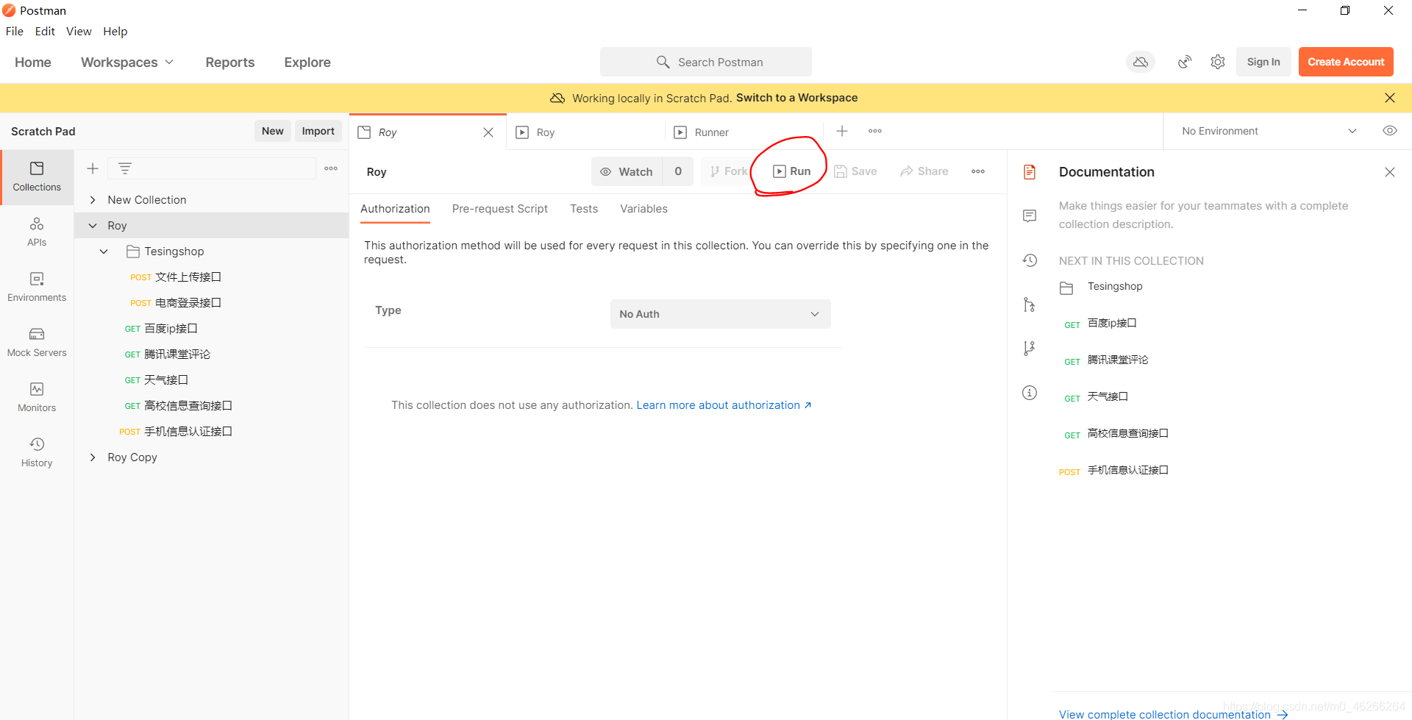Expand the Roy Copy collection
The image size is (1412, 720).
[x=93, y=457]
